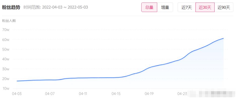The image size is (237, 99).
Task: Click the 70w y-axis label
Action: coord(6,30)
